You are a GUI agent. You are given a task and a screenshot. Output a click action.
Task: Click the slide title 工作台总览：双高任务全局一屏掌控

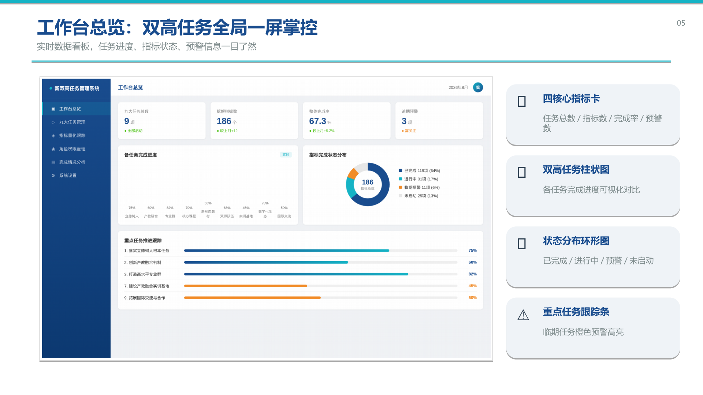[177, 28]
